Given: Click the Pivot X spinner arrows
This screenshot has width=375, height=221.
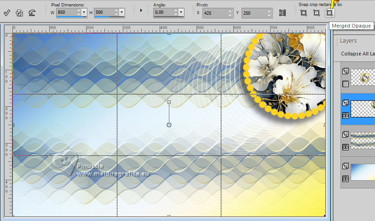Looking at the screenshot, I should click(x=230, y=13).
